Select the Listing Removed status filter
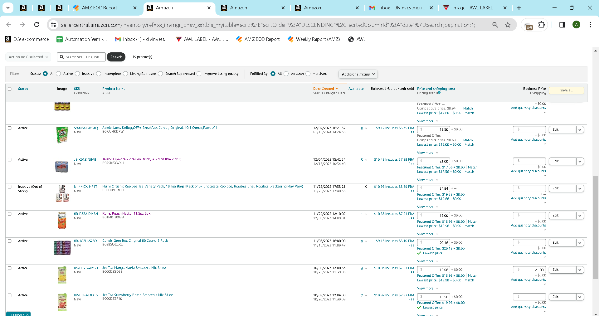599x316 pixels. tap(125, 74)
